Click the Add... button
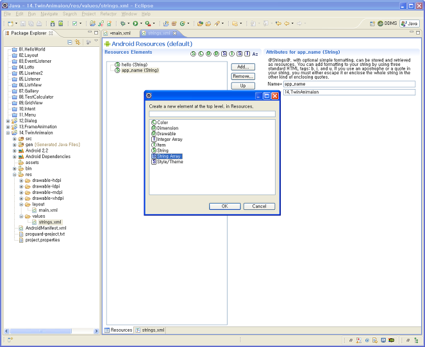Image resolution: width=425 pixels, height=347 pixels. pos(243,67)
